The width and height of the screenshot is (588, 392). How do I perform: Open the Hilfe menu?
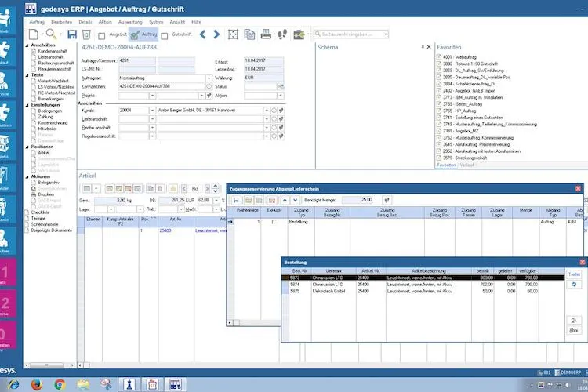[x=196, y=22]
